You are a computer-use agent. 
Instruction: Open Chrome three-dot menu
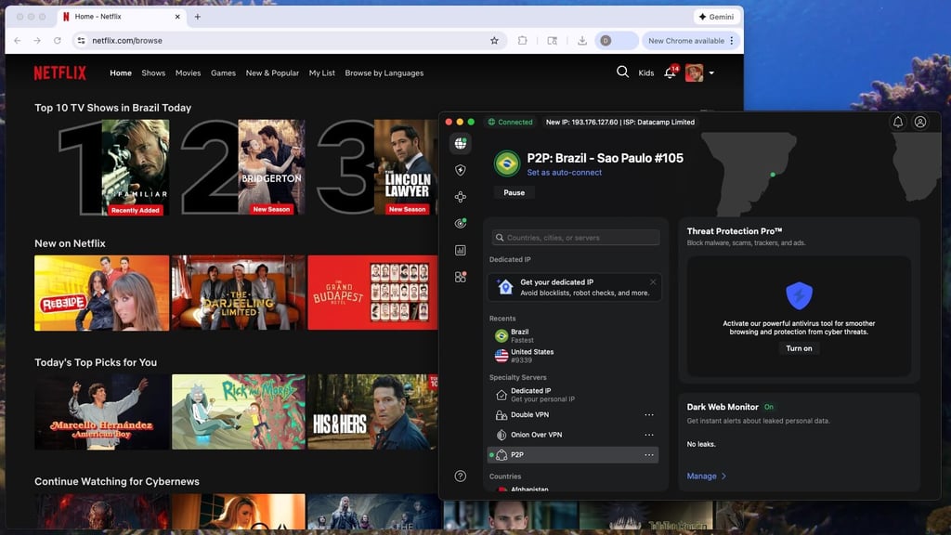coord(732,41)
